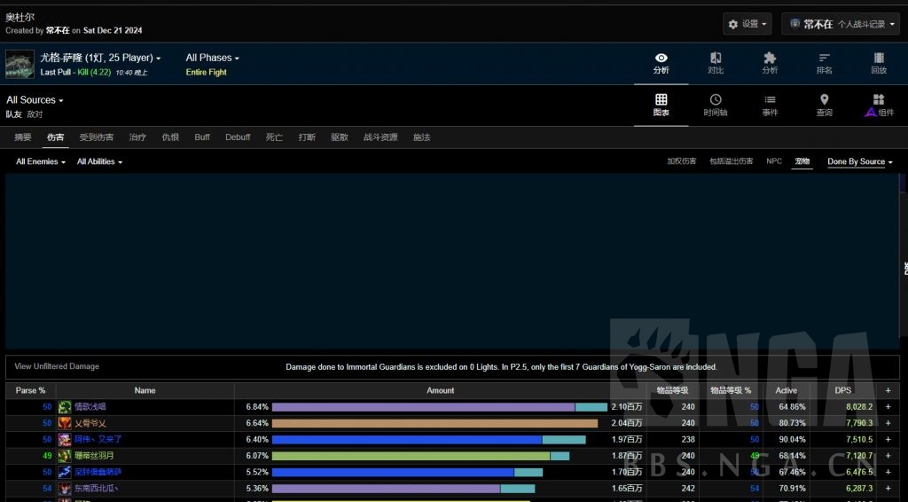The image size is (908, 502).
Task: Sort the table by Parse % column
Action: click(x=30, y=391)
